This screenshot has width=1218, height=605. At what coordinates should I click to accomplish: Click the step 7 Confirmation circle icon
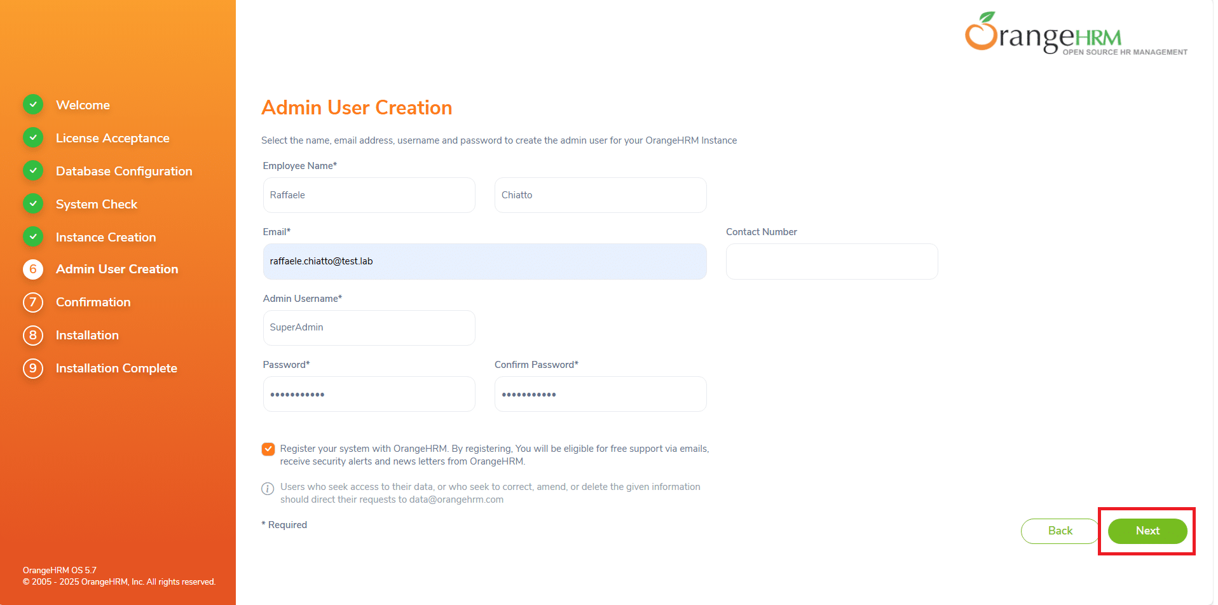click(33, 302)
